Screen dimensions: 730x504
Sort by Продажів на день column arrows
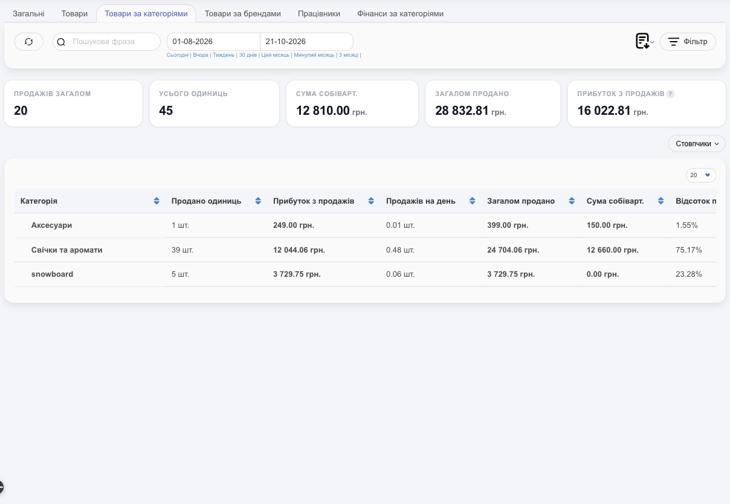click(472, 201)
